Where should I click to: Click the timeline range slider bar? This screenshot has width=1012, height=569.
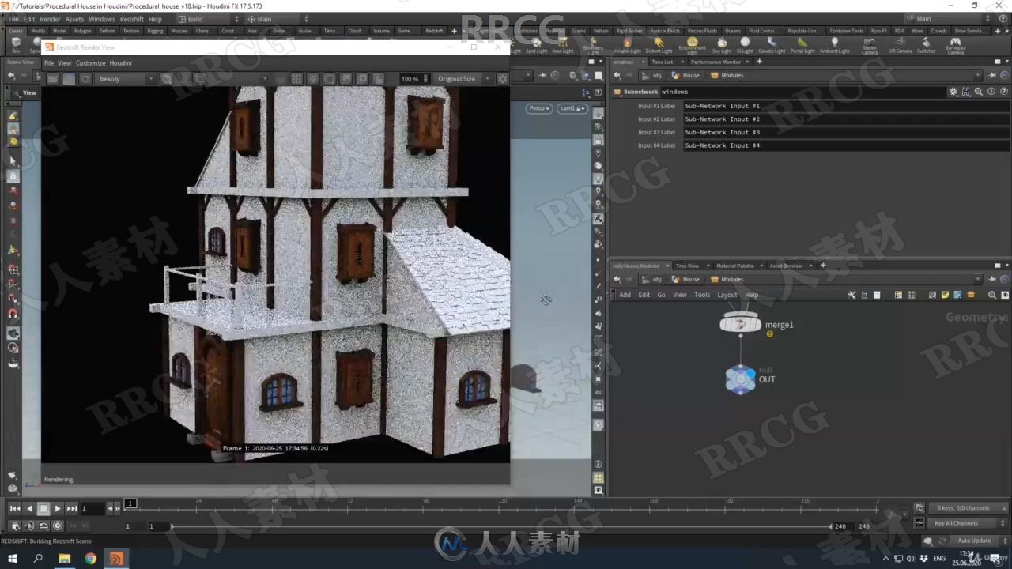tap(500, 526)
